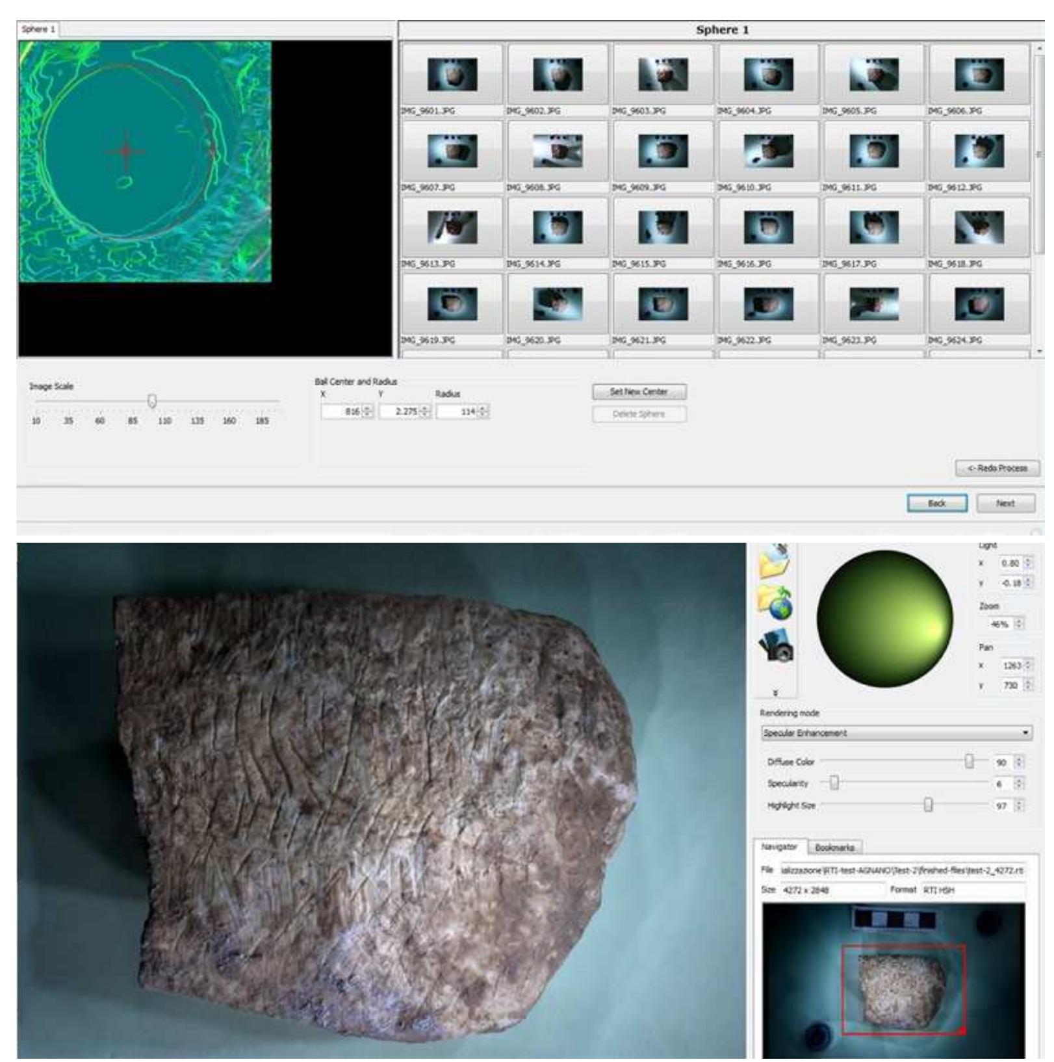Select the IMG_9601.JPG thumbnail
Image resolution: width=1054 pixels, height=1062 pixels.
point(452,75)
